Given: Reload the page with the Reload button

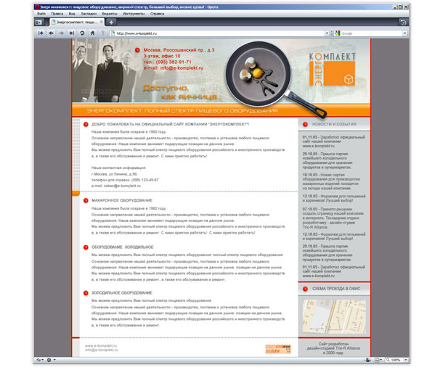Looking at the screenshot, I should (82, 33).
